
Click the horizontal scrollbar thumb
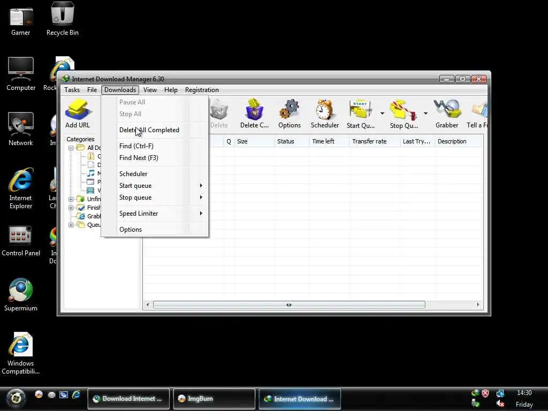tap(289, 305)
